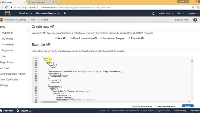Click the globe language icon
The width and height of the screenshot is (200, 113).
tap(18, 110)
